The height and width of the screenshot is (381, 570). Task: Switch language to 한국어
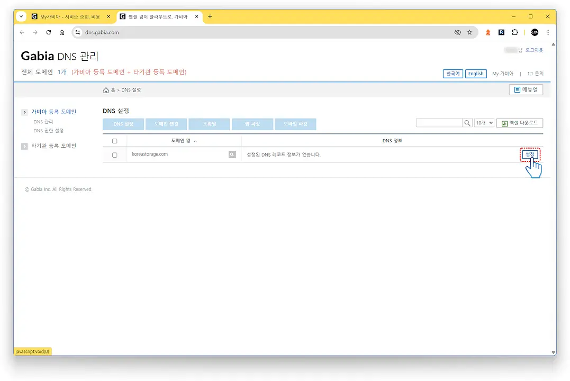tap(453, 74)
